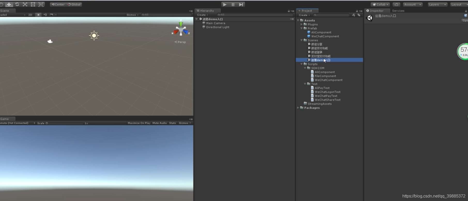Toggle Maximize On Play in Game view
The height and width of the screenshot is (201, 468).
pyautogui.click(x=139, y=123)
